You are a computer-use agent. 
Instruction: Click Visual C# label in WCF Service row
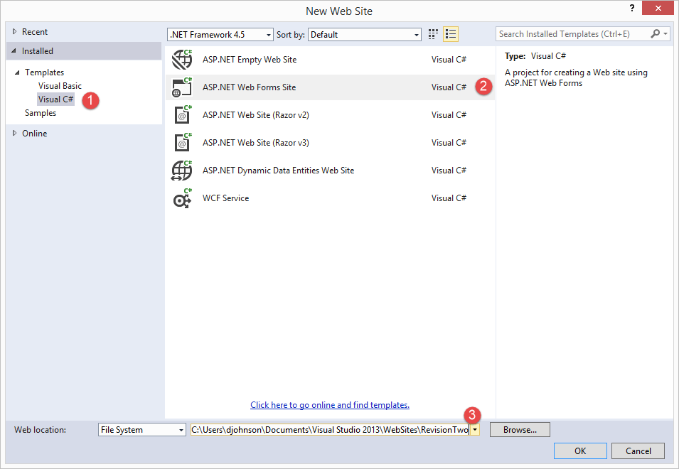coord(449,198)
